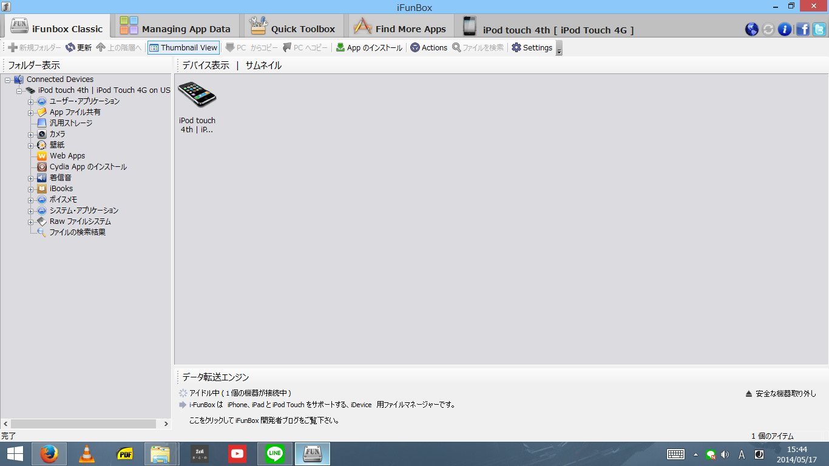Collapse the Connected Devices tree node
829x466 pixels.
[8, 79]
